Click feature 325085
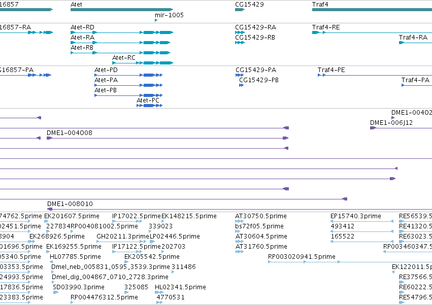The height and width of the screenshot is (305, 432). (x=126, y=293)
